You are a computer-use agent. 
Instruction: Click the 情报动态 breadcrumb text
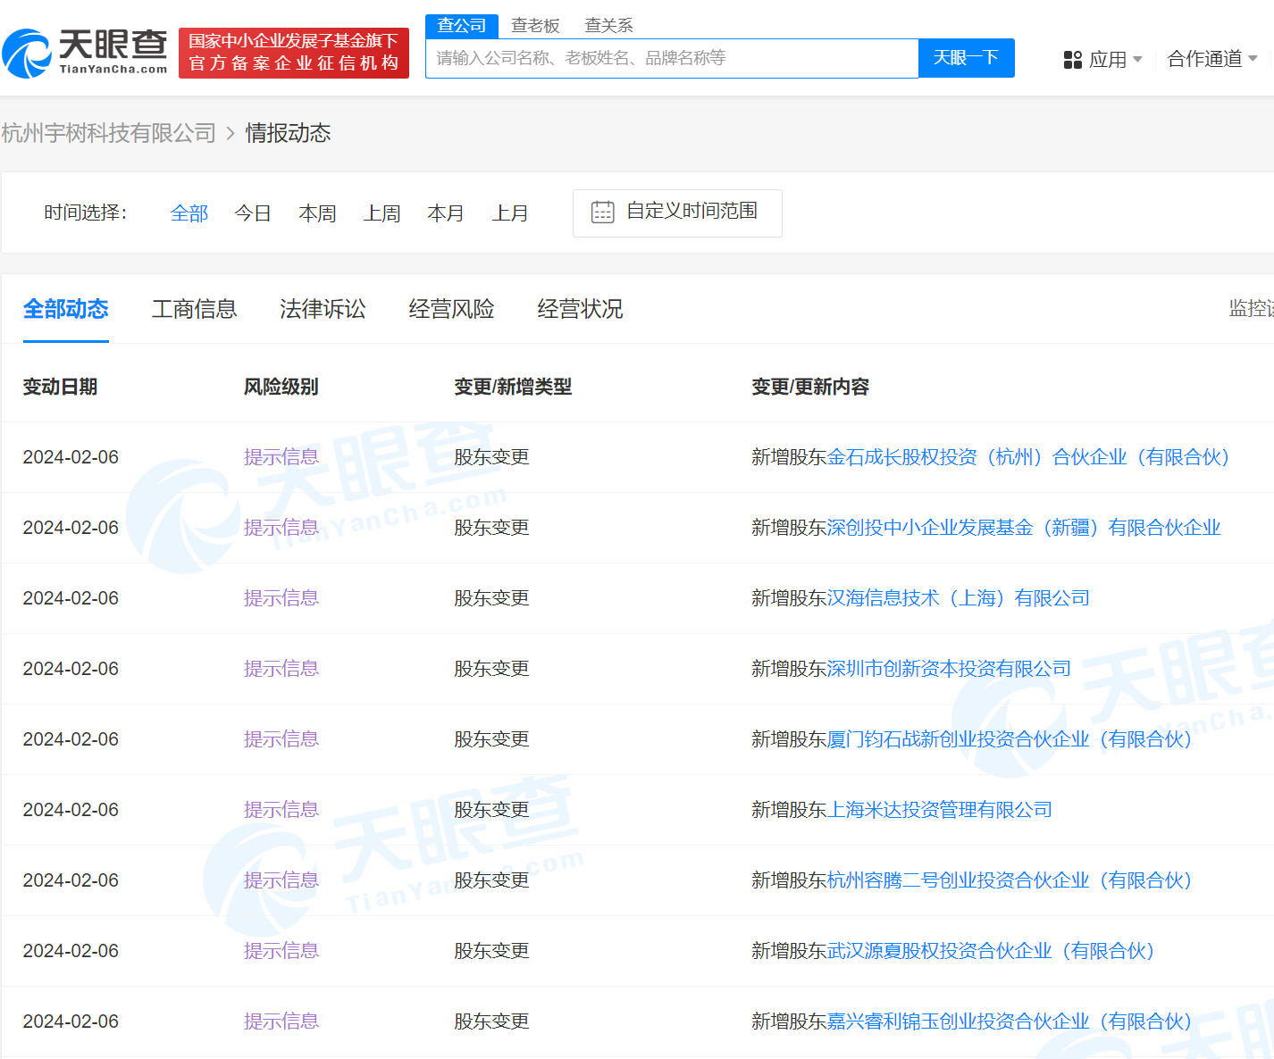(288, 133)
